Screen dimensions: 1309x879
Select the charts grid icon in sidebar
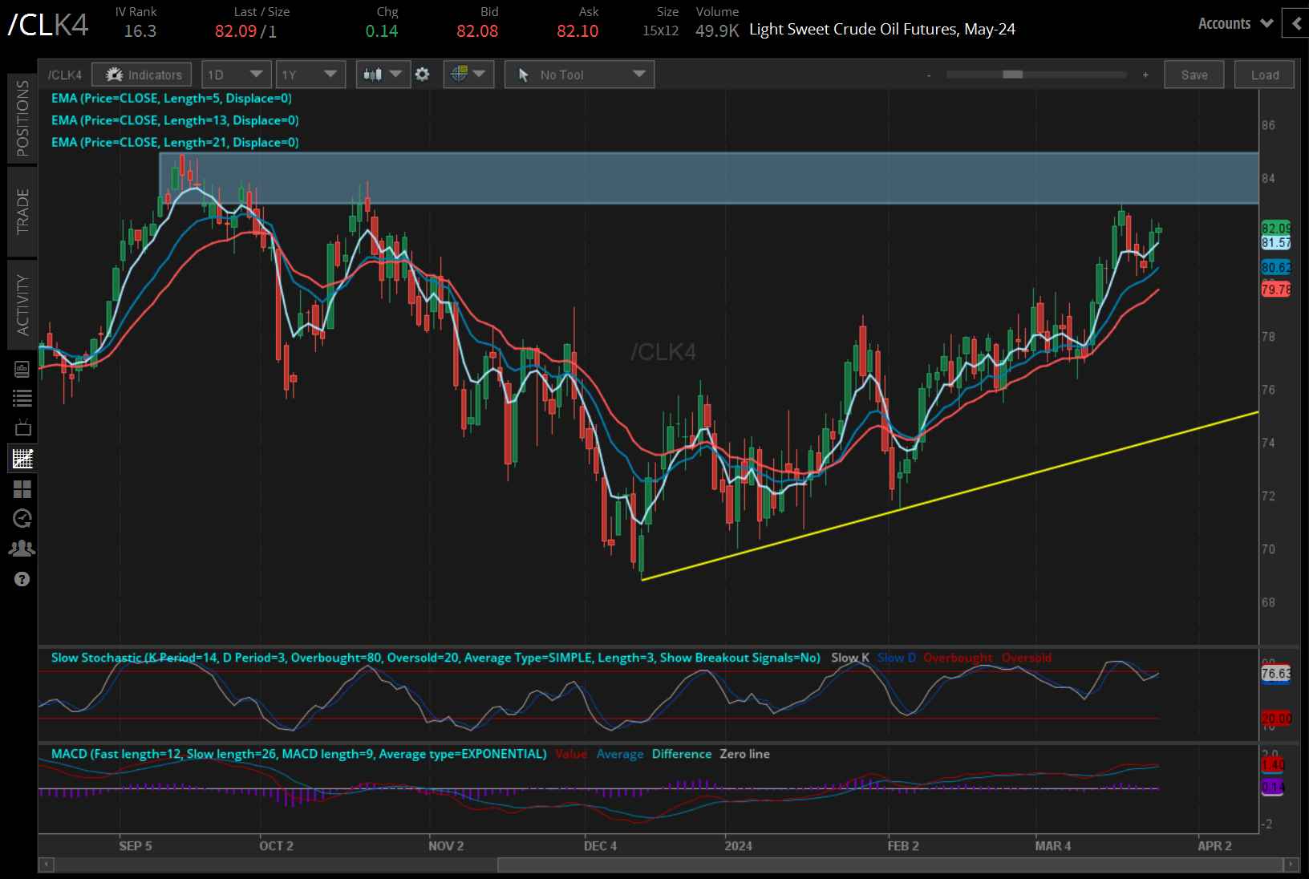[22, 459]
